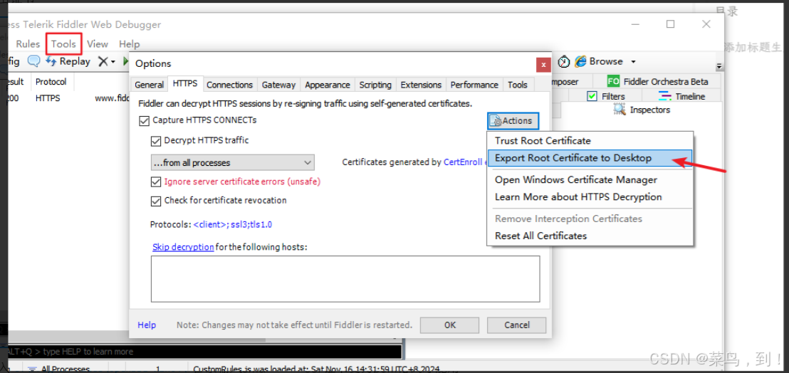Expand the toolbar overflow arrow

pos(719,66)
